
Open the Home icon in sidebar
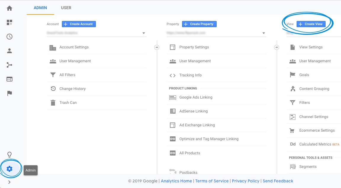click(x=9, y=8)
